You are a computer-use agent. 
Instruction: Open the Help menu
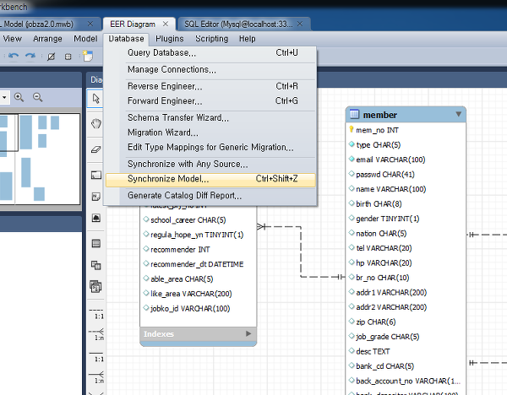[x=248, y=39]
